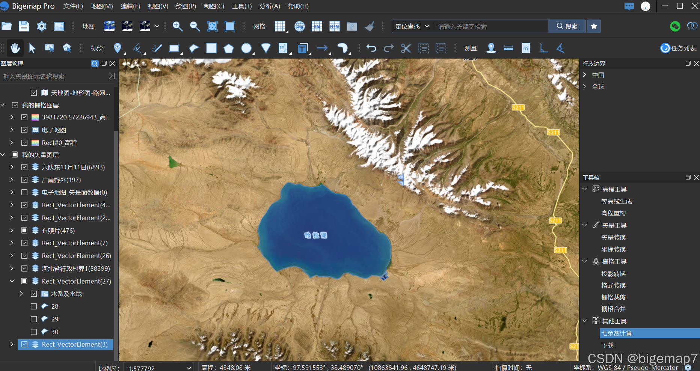Open the 定位查找 dropdown
Image resolution: width=700 pixels, height=371 pixels.
coord(412,26)
